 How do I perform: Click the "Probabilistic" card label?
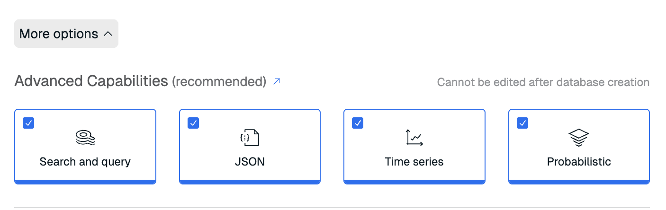[579, 162]
